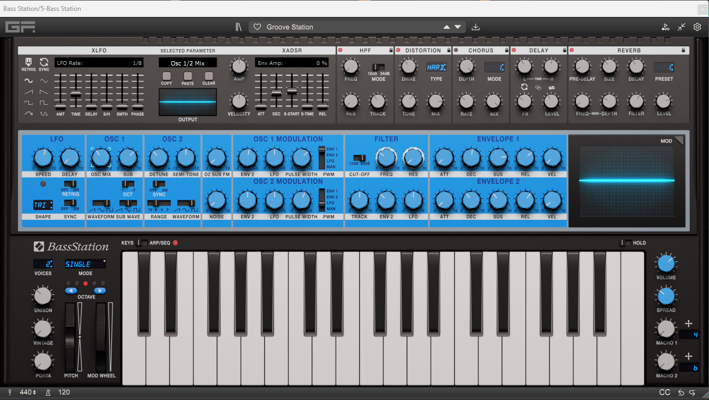
Task: Select the ramp-up sawtooth XLFO shape
Action: pyautogui.click(x=28, y=92)
